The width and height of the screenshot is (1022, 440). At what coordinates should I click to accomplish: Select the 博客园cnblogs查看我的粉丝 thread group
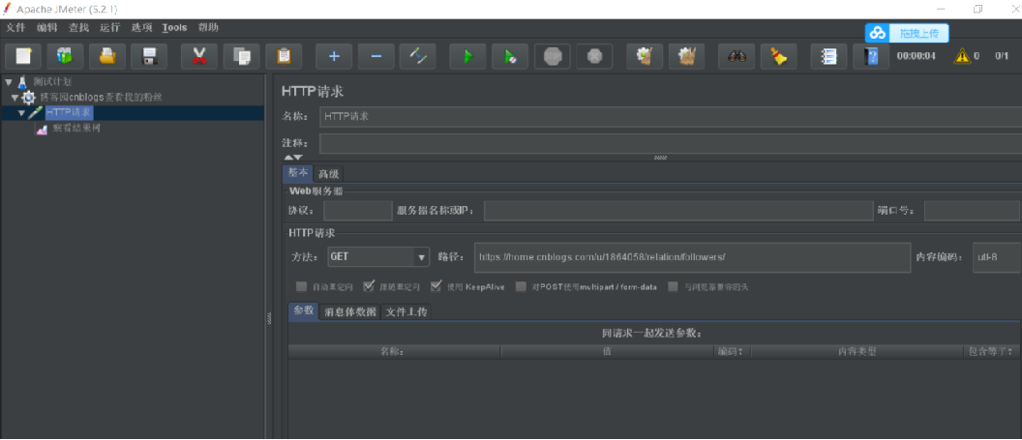click(x=101, y=97)
